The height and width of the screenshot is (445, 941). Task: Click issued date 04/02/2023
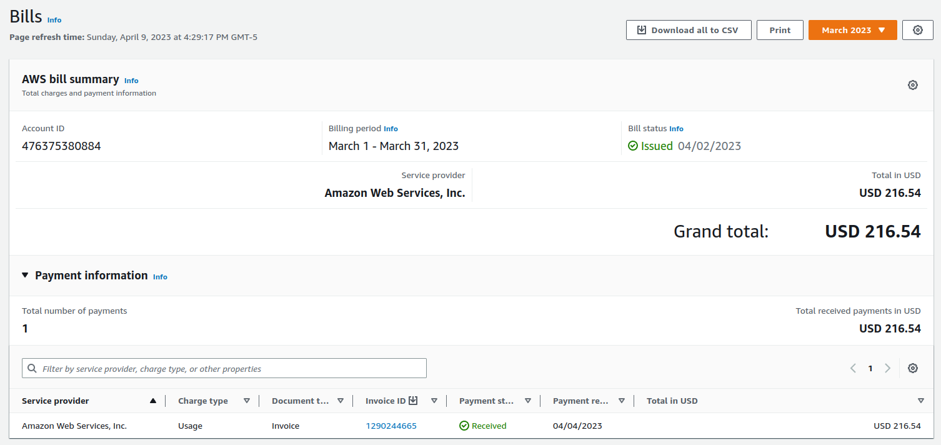(709, 146)
